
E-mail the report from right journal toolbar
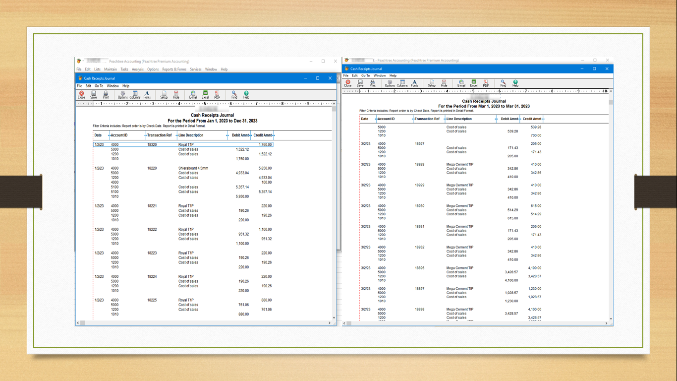point(461,83)
